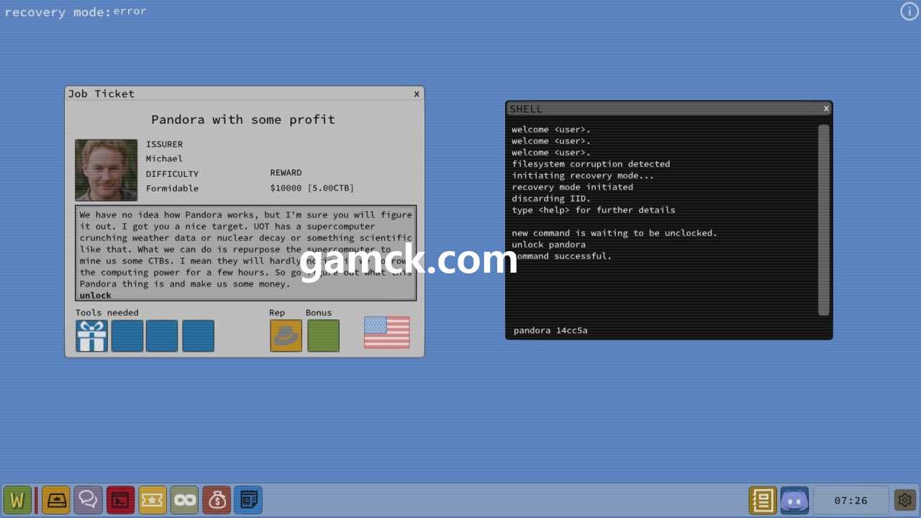Click the SHELL window scrollbar
This screenshot has width=921, height=518.
click(x=824, y=220)
